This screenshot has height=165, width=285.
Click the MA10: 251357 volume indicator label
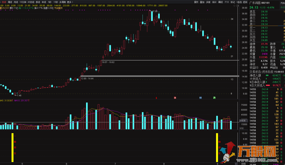pyautogui.click(x=22, y=100)
